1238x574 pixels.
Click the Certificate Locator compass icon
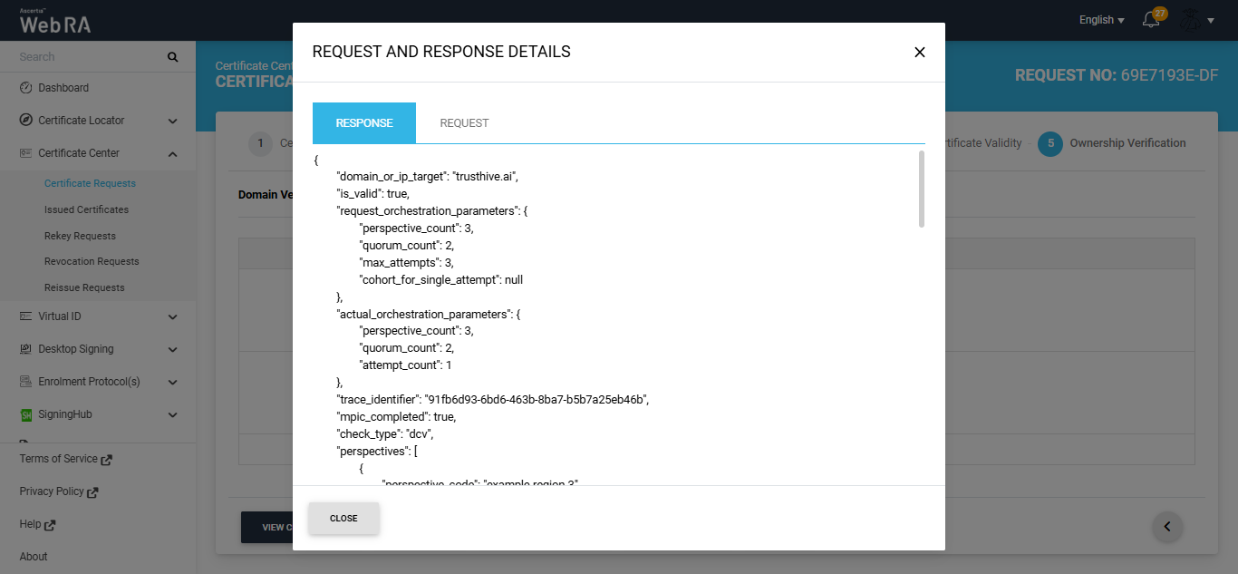[x=25, y=121]
